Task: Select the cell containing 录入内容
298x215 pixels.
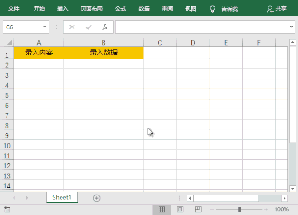Action: coord(39,53)
